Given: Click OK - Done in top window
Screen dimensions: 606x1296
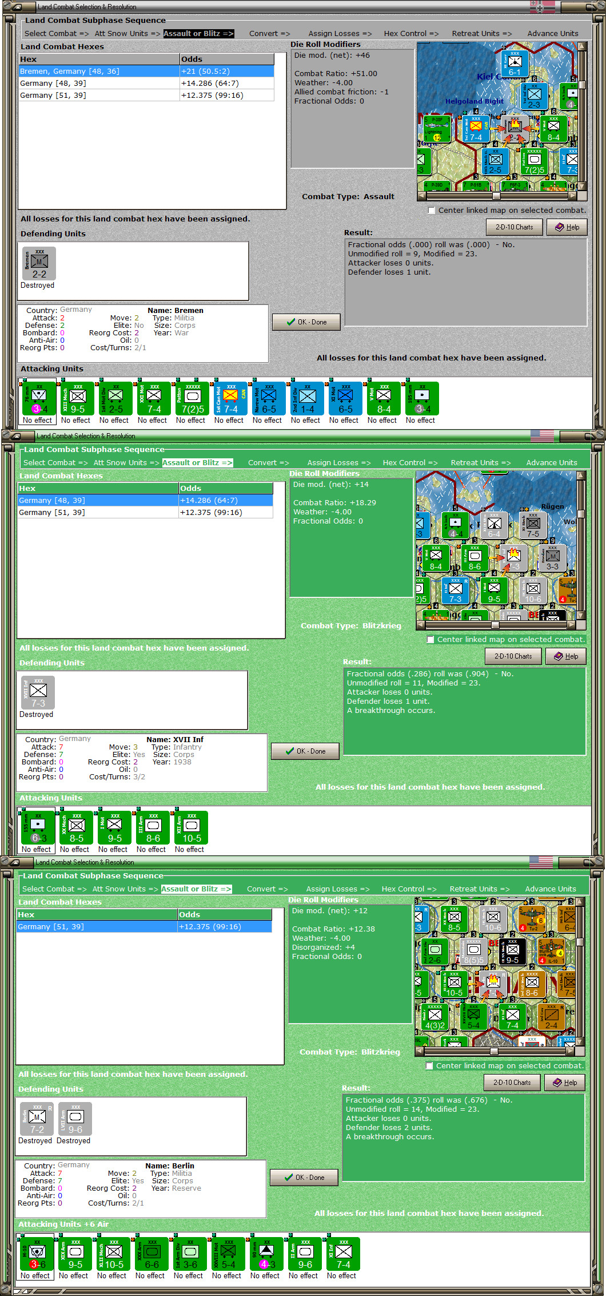Looking at the screenshot, I should pos(306,322).
